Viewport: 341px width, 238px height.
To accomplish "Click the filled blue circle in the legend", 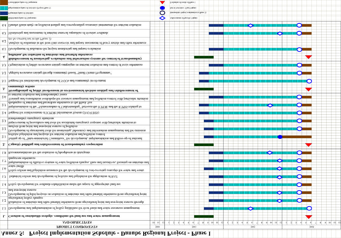I will tap(162, 8).
